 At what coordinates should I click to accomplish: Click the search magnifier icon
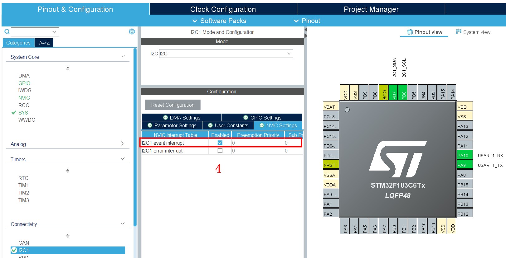[x=7, y=31]
